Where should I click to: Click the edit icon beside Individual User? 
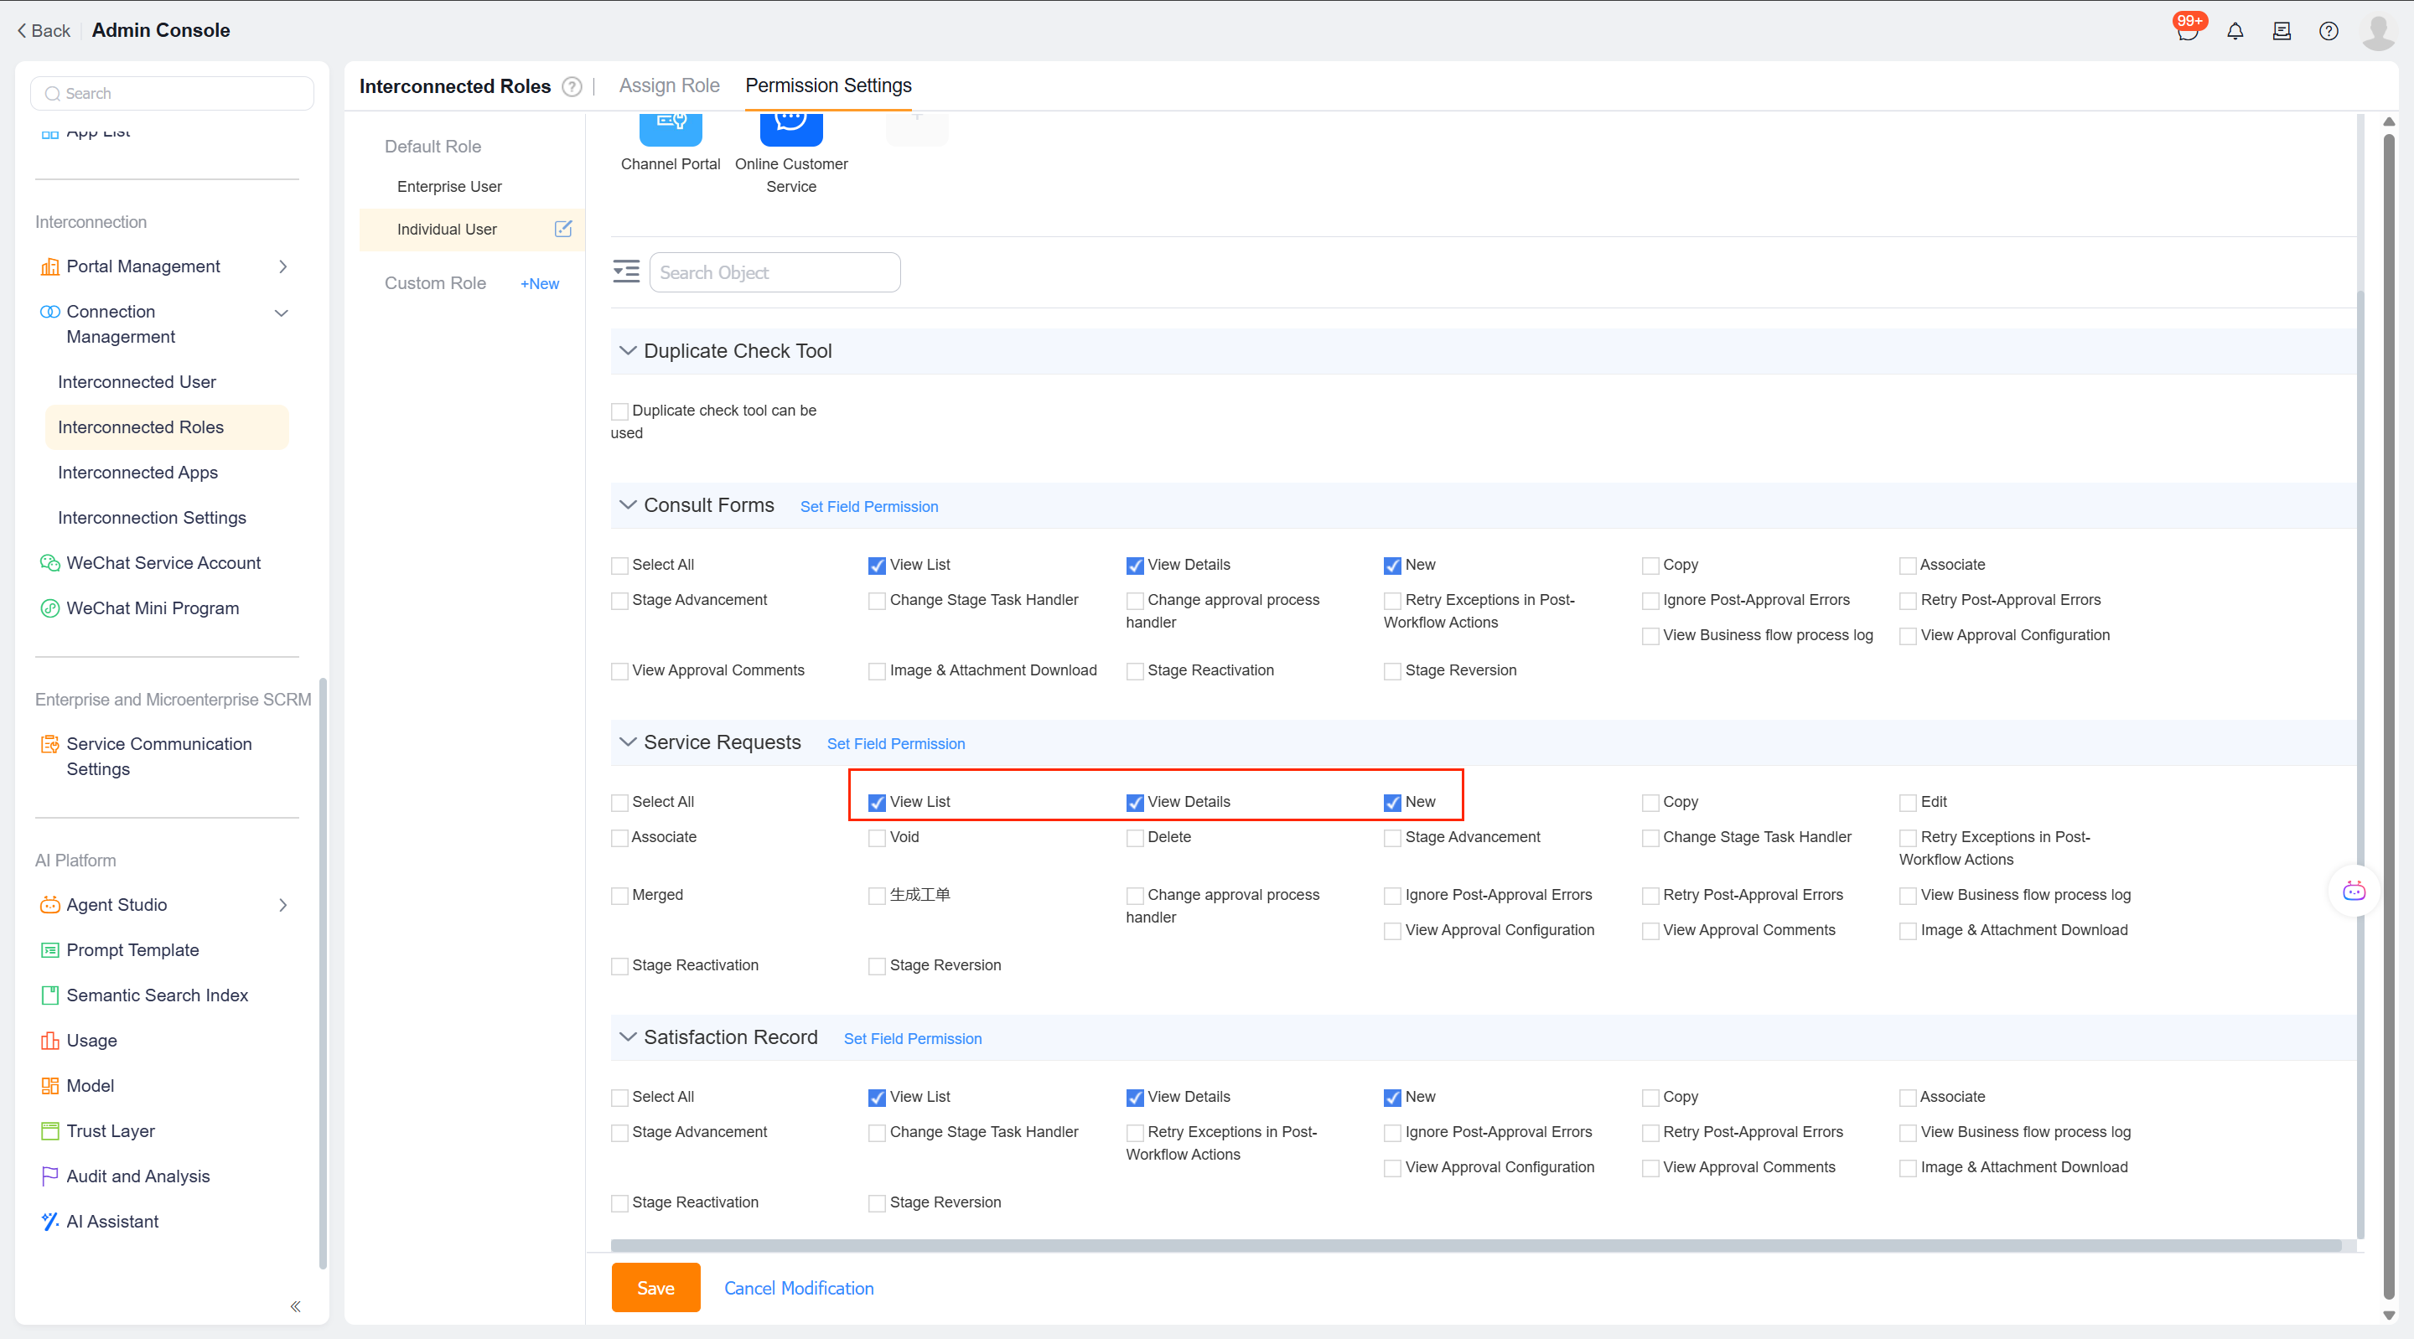563,229
